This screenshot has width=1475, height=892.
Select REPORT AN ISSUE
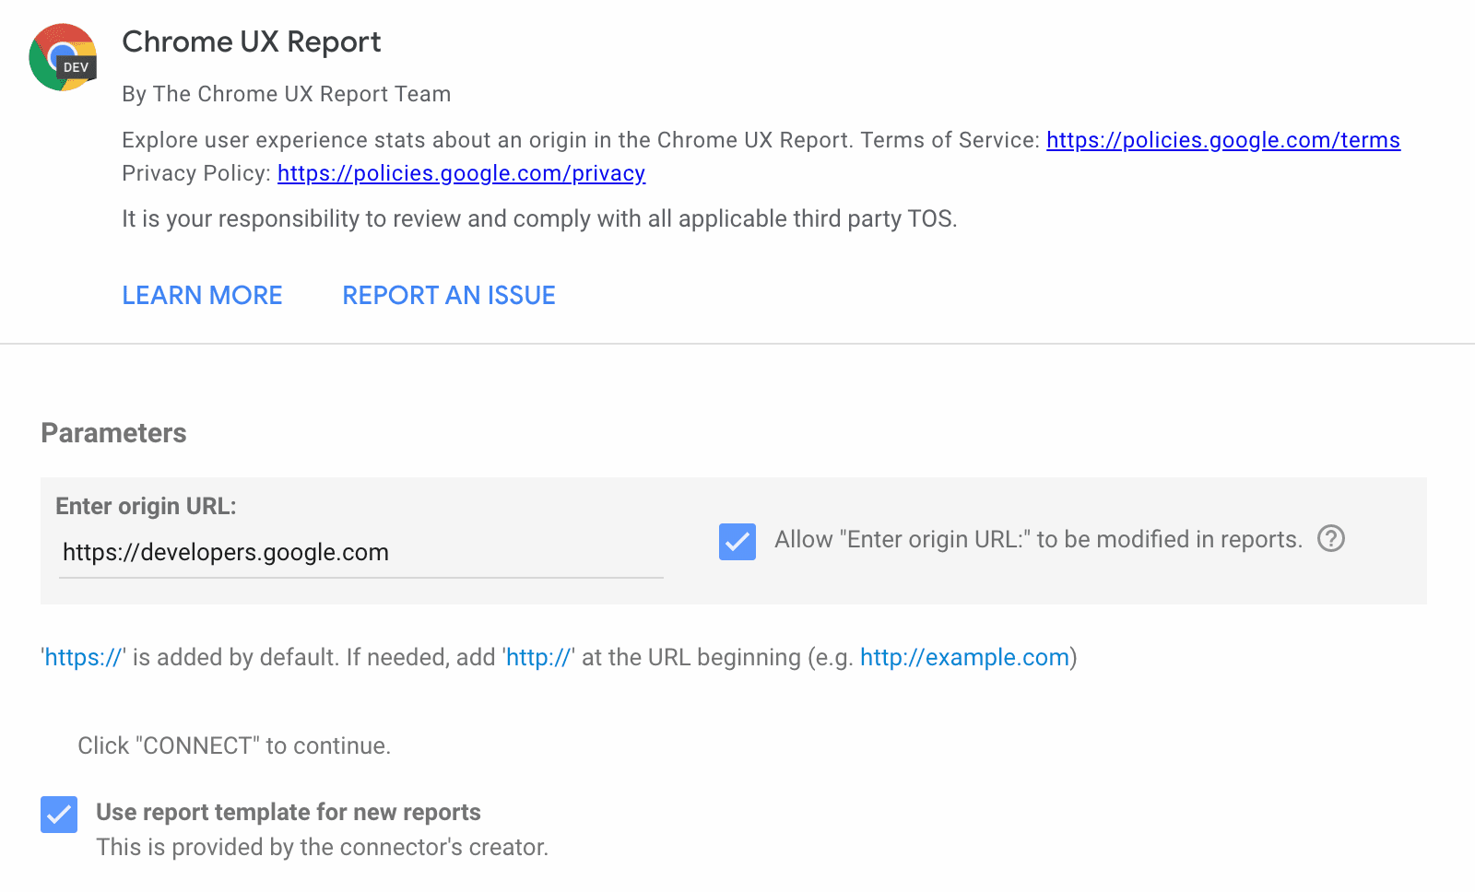pyautogui.click(x=448, y=295)
